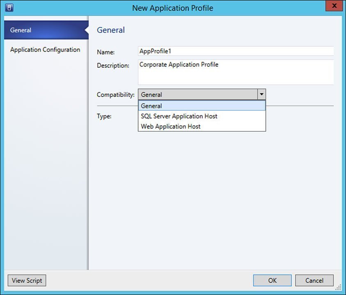Cancel the New Application Profile dialog

point(314,281)
